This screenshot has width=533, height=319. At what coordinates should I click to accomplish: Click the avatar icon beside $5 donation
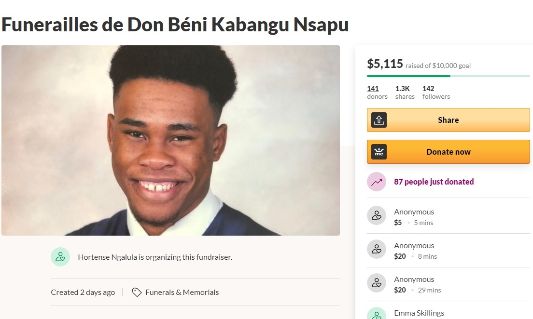376,215
